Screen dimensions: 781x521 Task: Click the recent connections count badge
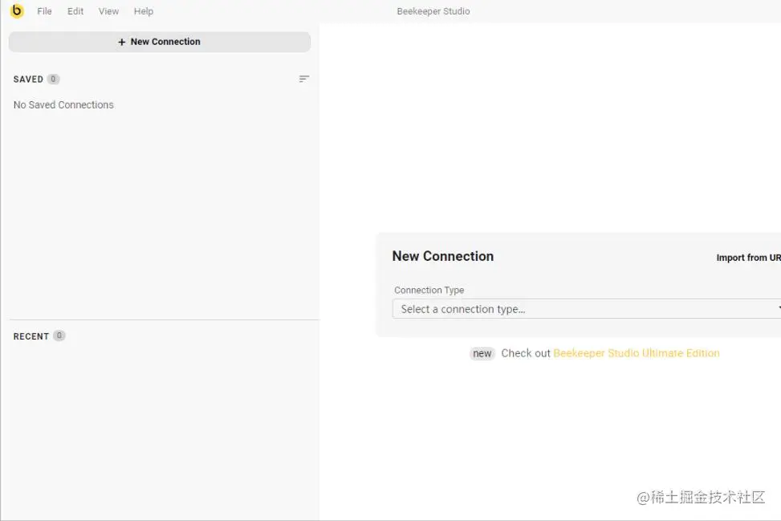tap(59, 336)
